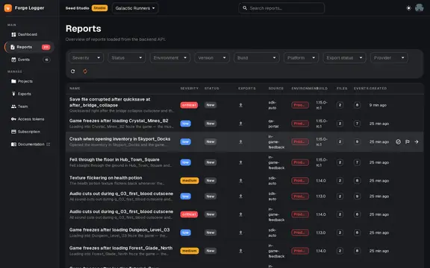
Task: Click the Severity column header
Action: pyautogui.click(x=189, y=89)
